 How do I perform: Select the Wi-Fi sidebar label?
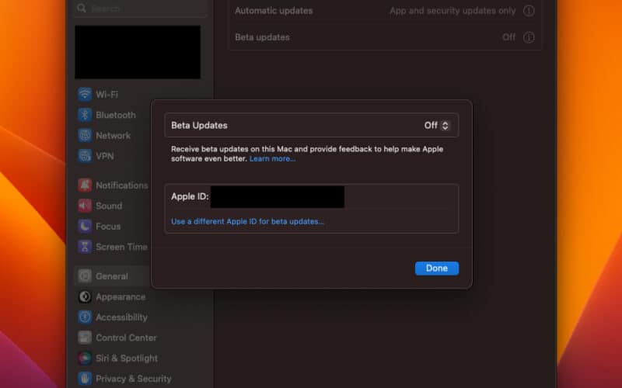click(107, 95)
